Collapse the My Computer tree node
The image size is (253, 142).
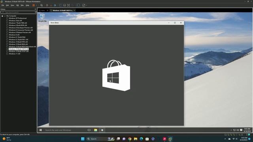click(x=2, y=16)
